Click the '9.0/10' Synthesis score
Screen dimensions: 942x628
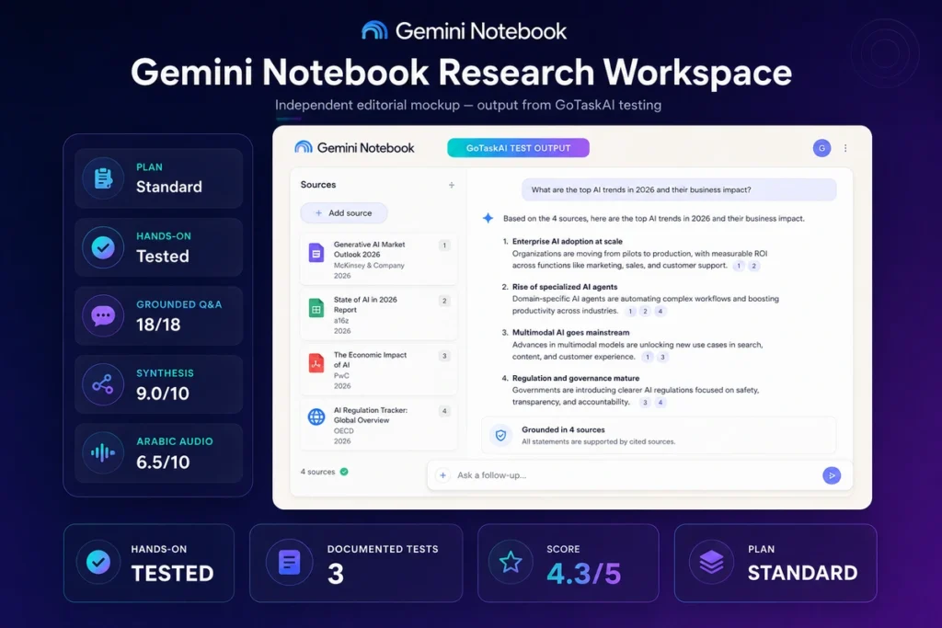point(162,394)
